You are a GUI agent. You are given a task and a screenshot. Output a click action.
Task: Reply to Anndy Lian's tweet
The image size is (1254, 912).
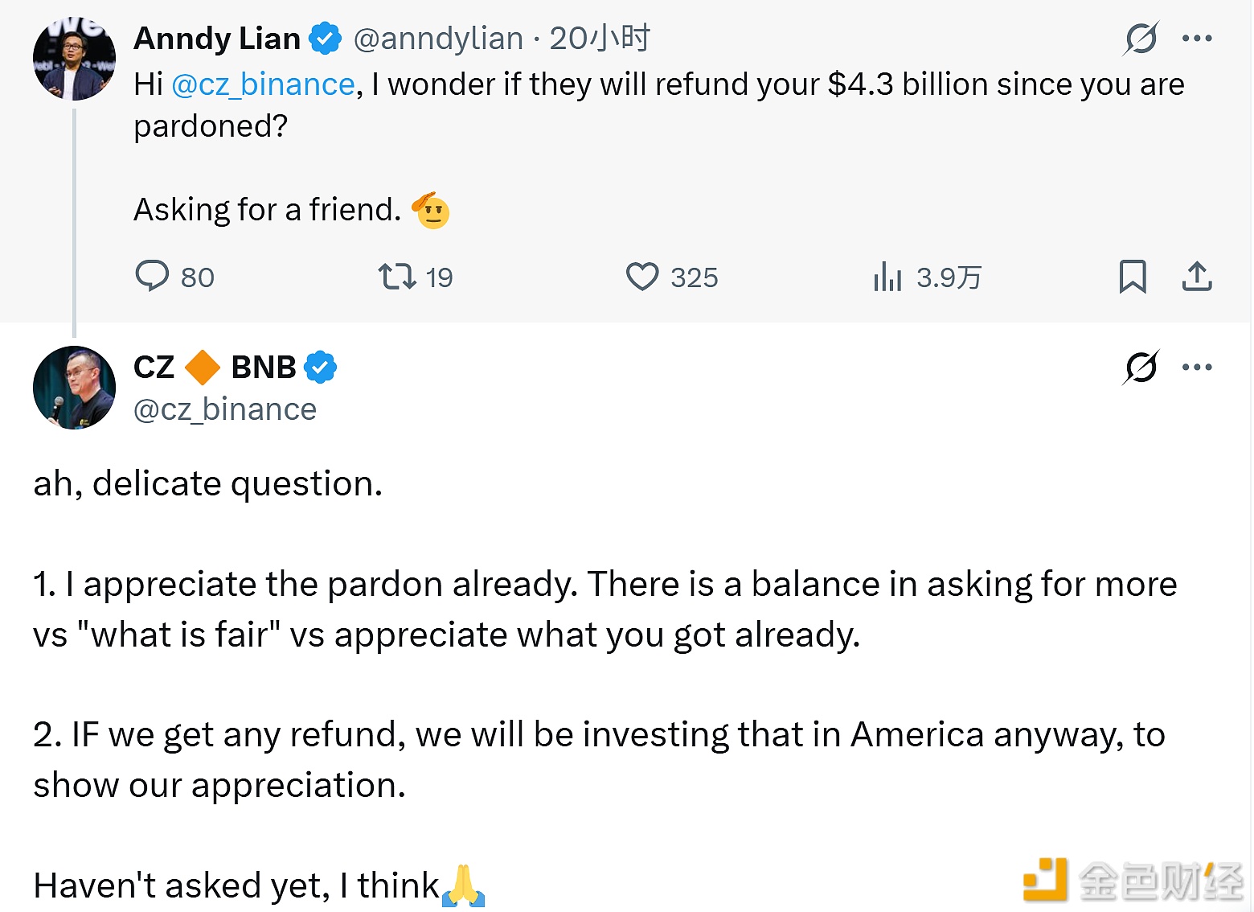click(x=152, y=276)
